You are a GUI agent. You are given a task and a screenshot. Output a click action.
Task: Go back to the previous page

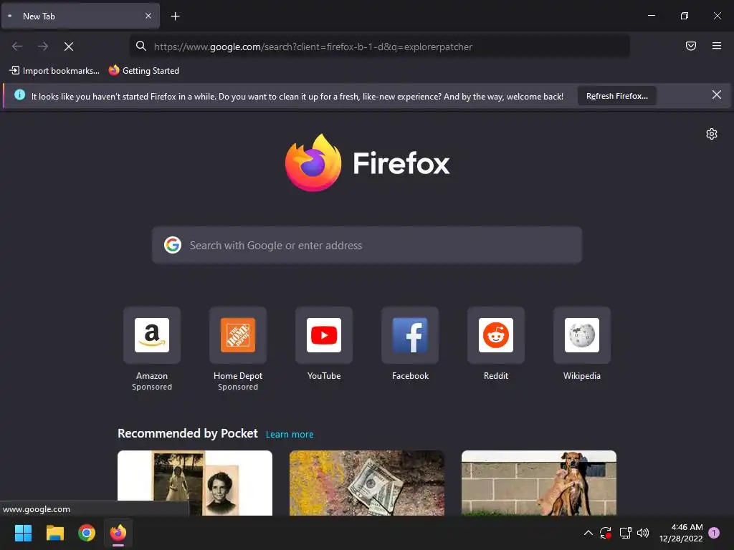coord(17,47)
